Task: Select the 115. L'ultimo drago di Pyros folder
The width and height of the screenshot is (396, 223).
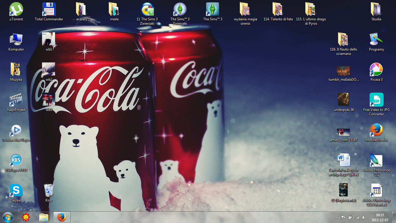Action: [311, 14]
